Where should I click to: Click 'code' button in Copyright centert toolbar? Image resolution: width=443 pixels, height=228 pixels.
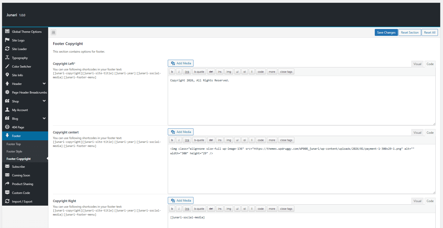tap(261, 140)
